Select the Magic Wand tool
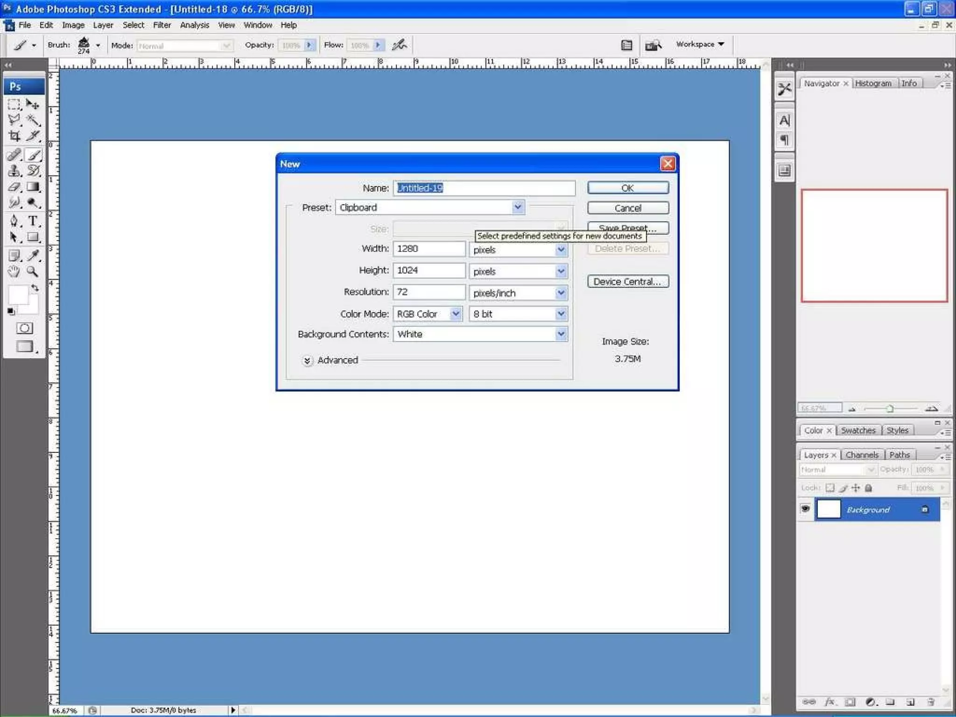Image resolution: width=956 pixels, height=717 pixels. click(x=33, y=120)
